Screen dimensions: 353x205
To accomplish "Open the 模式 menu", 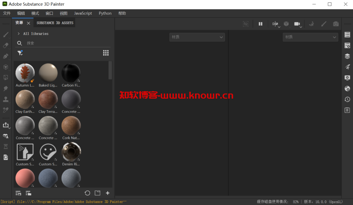I will [35, 13].
